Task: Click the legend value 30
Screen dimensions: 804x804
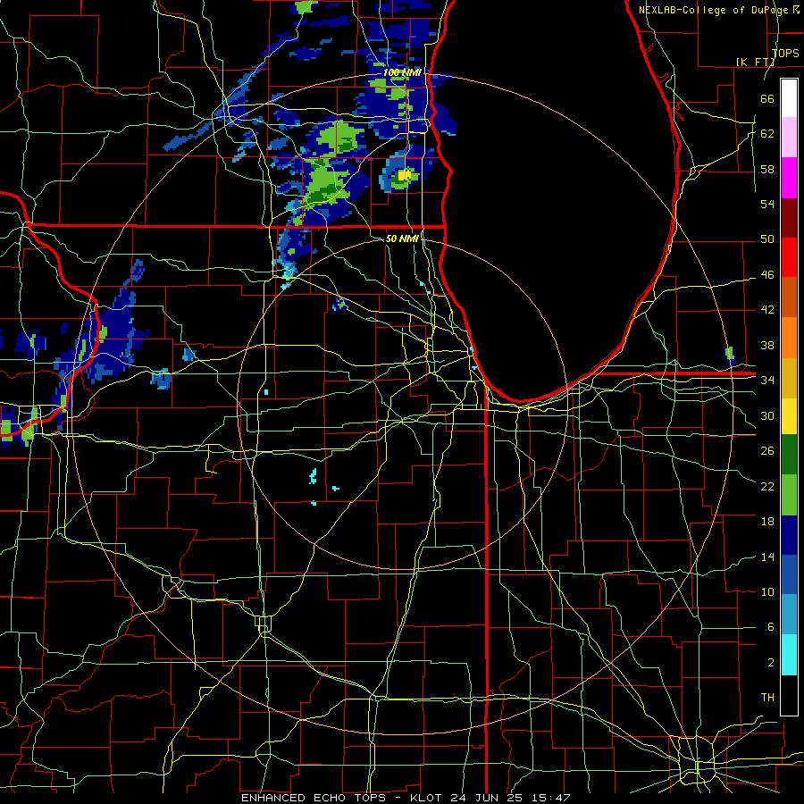Action: click(x=767, y=415)
